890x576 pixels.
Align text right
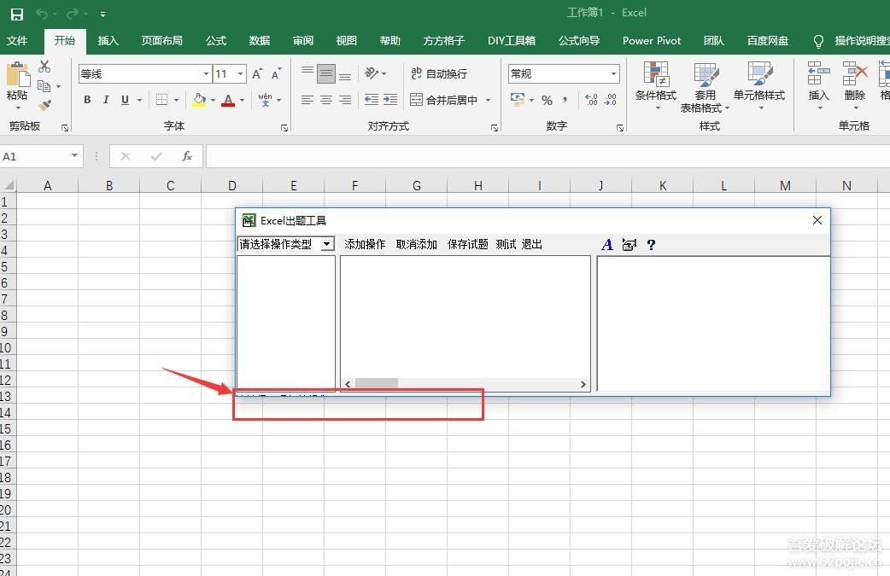[344, 100]
